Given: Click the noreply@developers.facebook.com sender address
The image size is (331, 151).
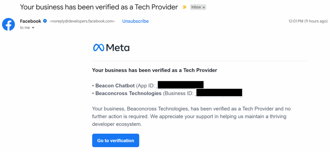Looking at the screenshot, I should (x=82, y=21).
